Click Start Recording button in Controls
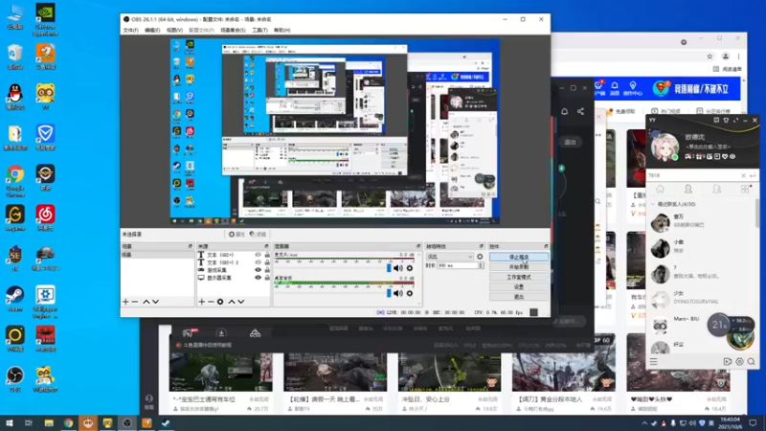Image resolution: width=766 pixels, height=431 pixels. coord(519,267)
